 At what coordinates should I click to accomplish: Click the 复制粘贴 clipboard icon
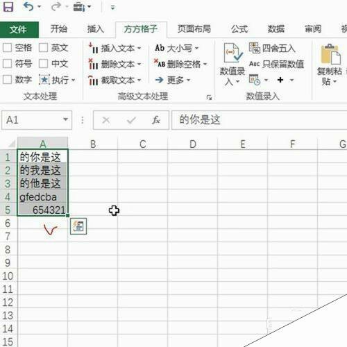pos(330,54)
